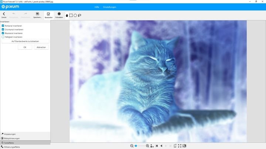Zoom out with the minus magnifier

(132, 146)
